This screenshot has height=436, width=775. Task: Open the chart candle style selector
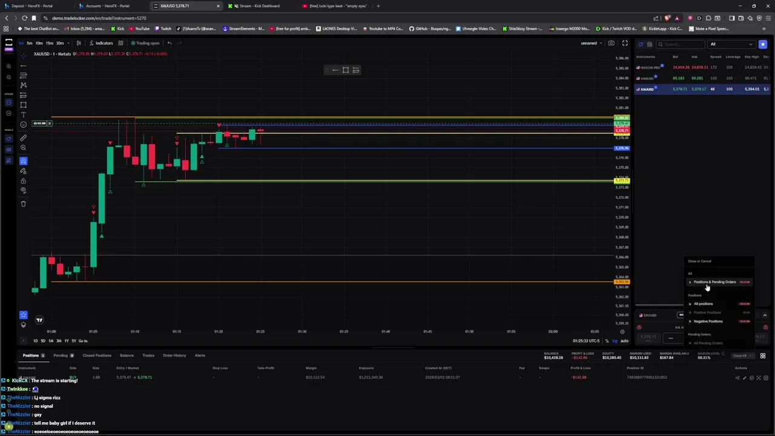coord(79,43)
